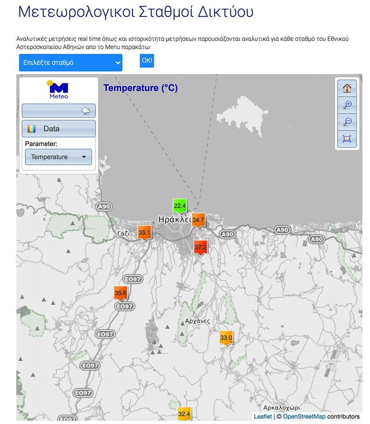The image size is (370, 424).
Task: Select the green 22.4 temperature marker
Action: click(x=180, y=206)
